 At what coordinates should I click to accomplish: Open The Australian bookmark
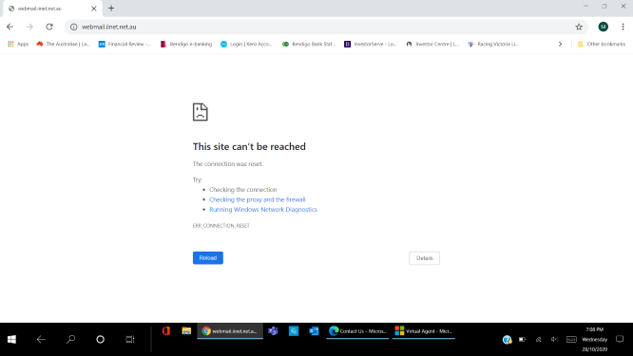64,44
